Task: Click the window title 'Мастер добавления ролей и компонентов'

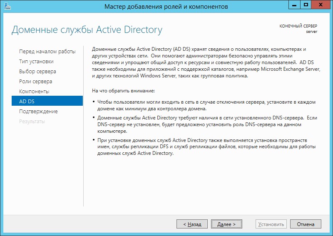Action: (166, 7)
